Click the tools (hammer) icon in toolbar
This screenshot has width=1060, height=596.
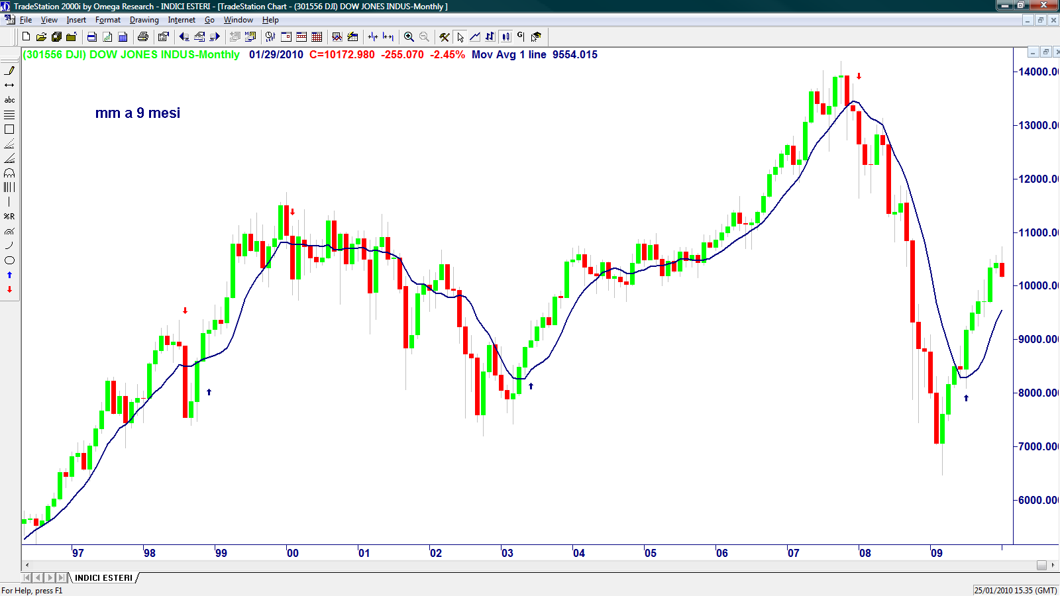pos(445,37)
